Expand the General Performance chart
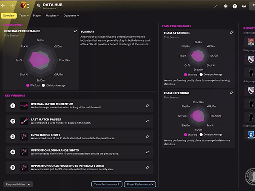This screenshot has height=191, width=255. click(76, 31)
